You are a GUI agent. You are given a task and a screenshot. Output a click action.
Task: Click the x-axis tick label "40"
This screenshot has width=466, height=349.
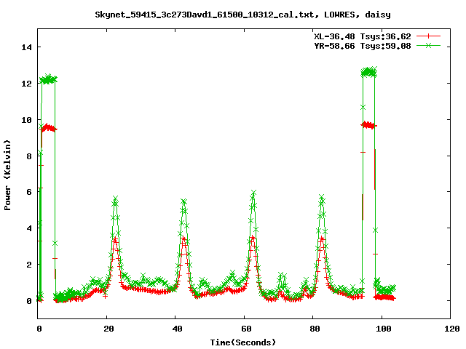[178, 329]
